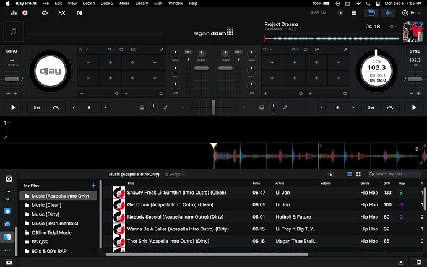Select track Get Crunk by Lil Jon
Image resolution: width=427 pixels, height=267 pixels.
(264, 204)
